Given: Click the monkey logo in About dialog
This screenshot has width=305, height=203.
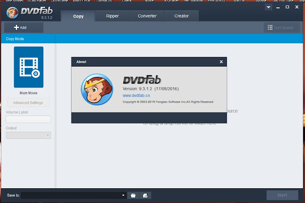Looking at the screenshot, I should 97,89.
